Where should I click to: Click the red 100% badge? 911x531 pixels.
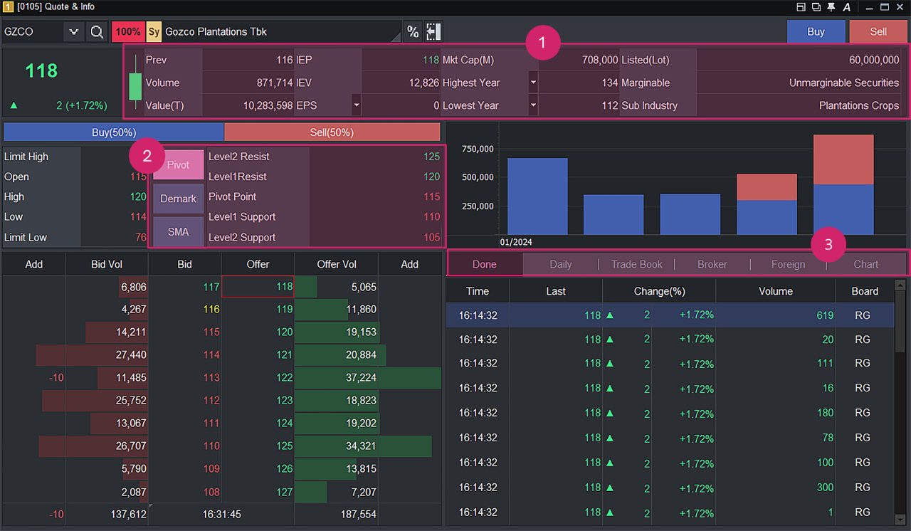[x=128, y=32]
